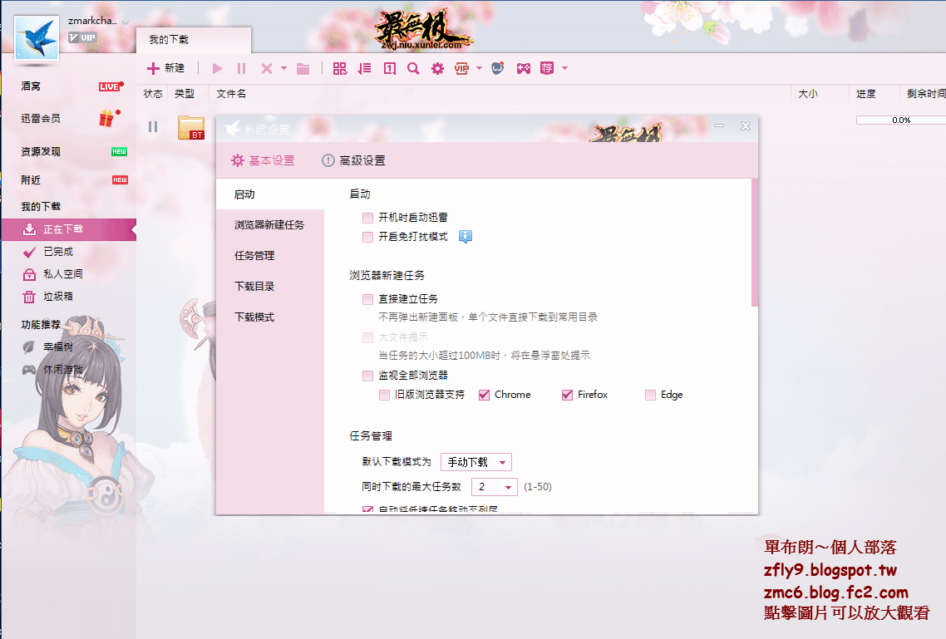
Task: Delete task with the X toolbar icon
Action: pos(266,69)
